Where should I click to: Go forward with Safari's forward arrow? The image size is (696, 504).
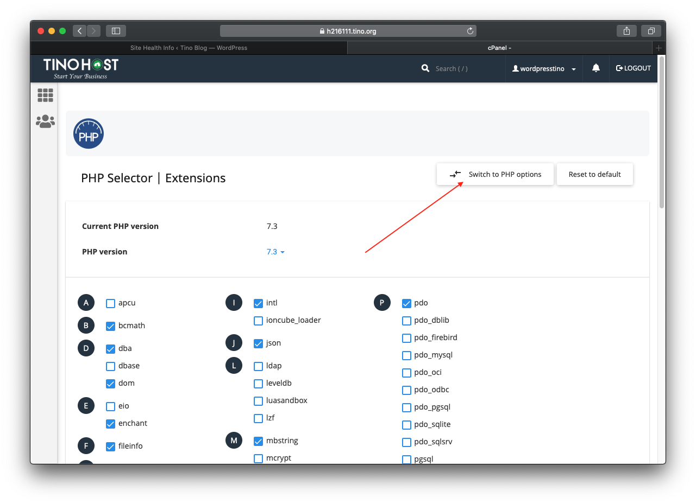pyautogui.click(x=93, y=31)
